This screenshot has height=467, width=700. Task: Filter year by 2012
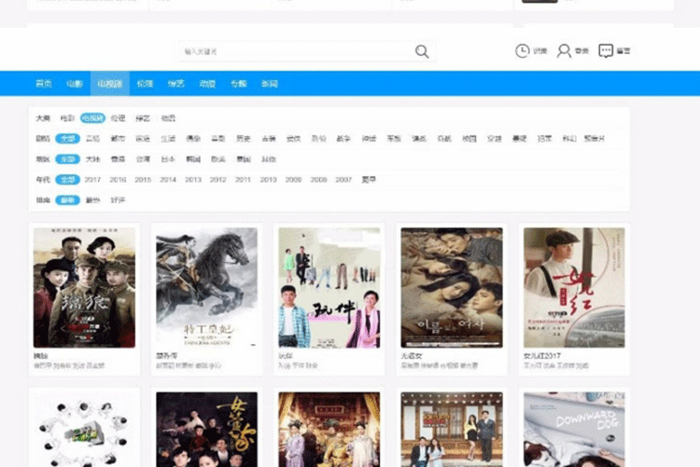(218, 180)
